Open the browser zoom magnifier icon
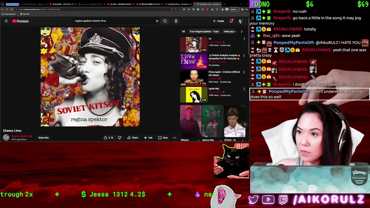This screenshot has width=370, height=208. pyautogui.click(x=175, y=9)
